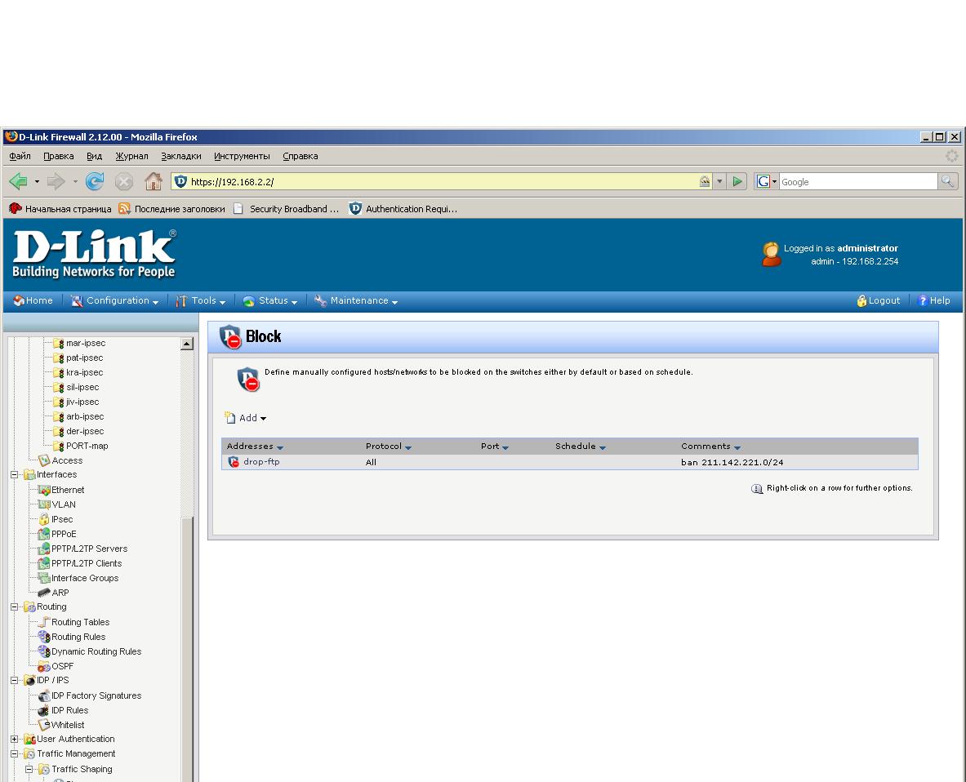Screen dimensions: 966x782
Task: Open Whitelist under IDP / IPS
Action: (68, 726)
